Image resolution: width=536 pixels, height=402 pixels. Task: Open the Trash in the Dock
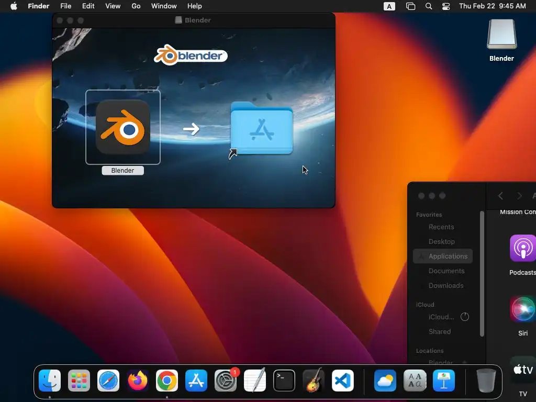[x=486, y=381]
